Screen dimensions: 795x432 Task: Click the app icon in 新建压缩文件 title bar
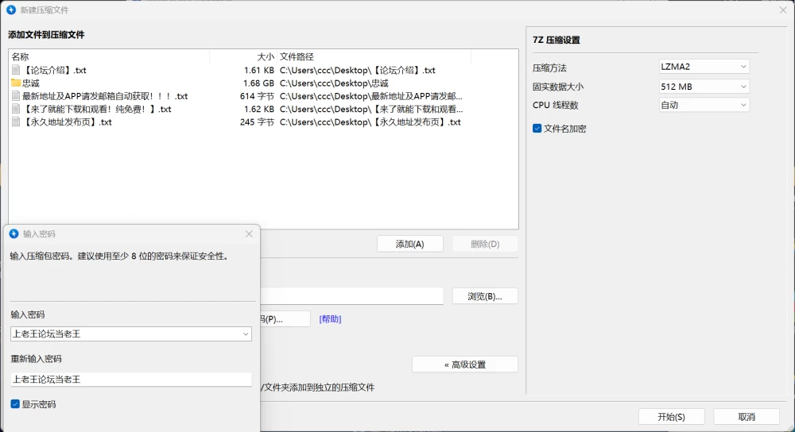click(x=11, y=10)
